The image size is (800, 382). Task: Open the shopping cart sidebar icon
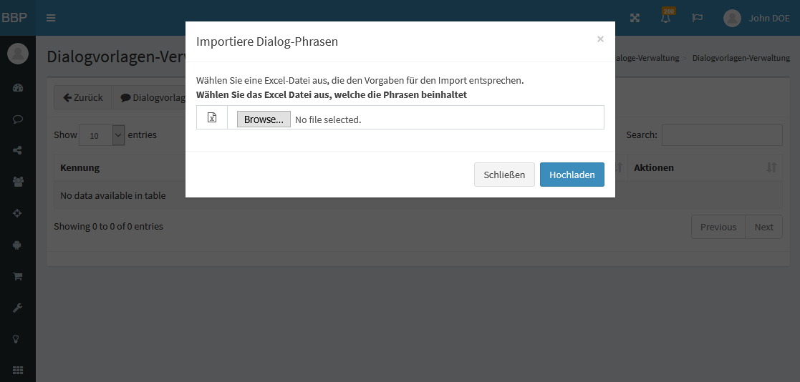coord(18,276)
